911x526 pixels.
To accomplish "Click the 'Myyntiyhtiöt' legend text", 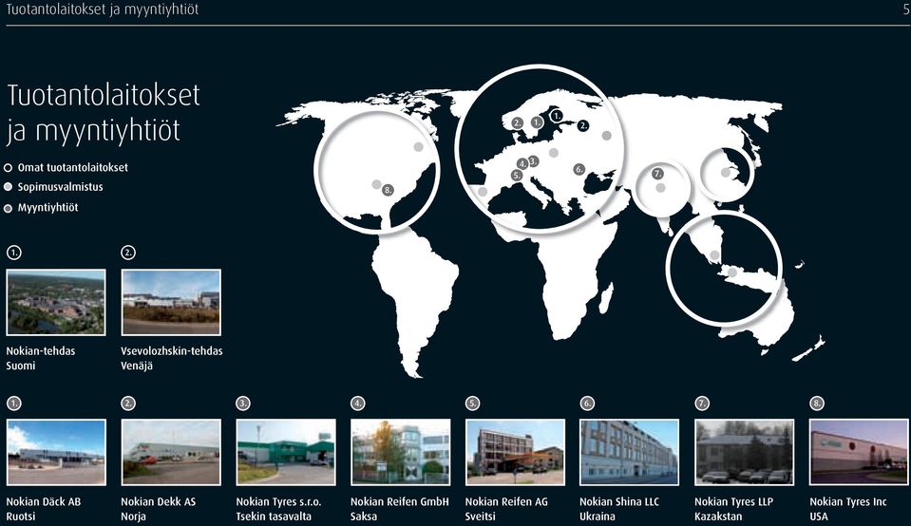I will [47, 207].
